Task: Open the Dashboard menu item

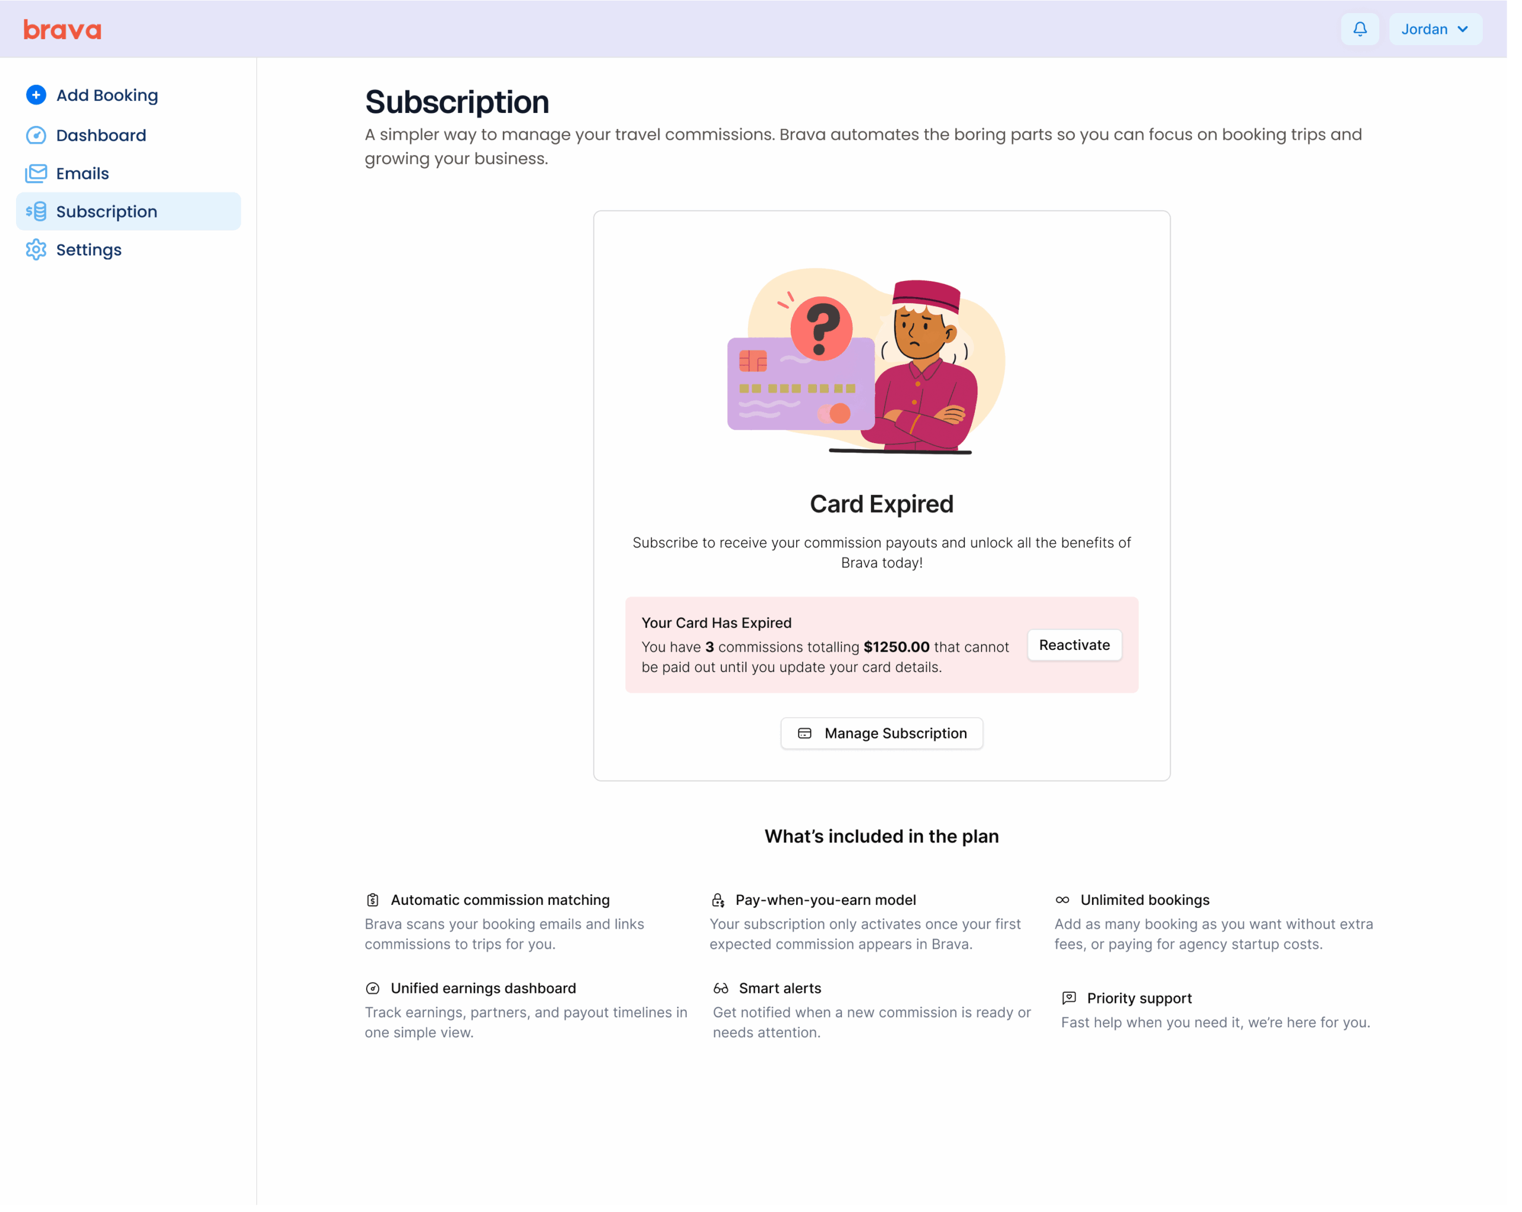Action: (101, 135)
